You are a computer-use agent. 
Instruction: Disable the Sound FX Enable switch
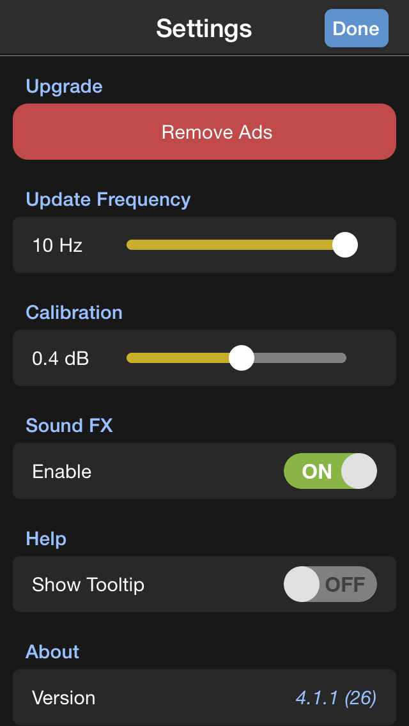(x=330, y=471)
